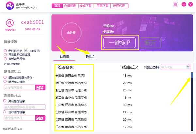196x134 pixels.
Task: Open the notification bell icon
Action: point(176,4)
